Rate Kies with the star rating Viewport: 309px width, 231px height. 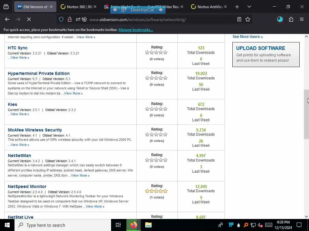156,109
